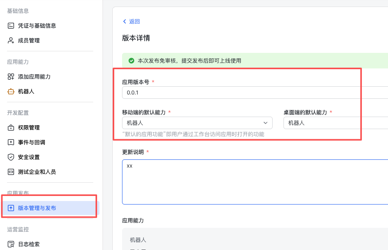The height and width of the screenshot is (250, 388).
Task: Click the orange 机器人 robot icon
Action: pos(11,92)
